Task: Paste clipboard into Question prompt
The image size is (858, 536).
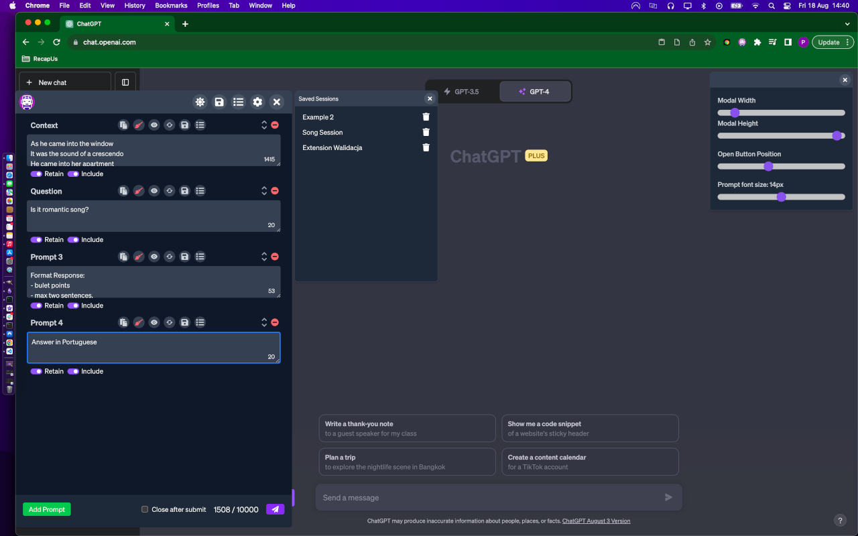Action: click(123, 191)
